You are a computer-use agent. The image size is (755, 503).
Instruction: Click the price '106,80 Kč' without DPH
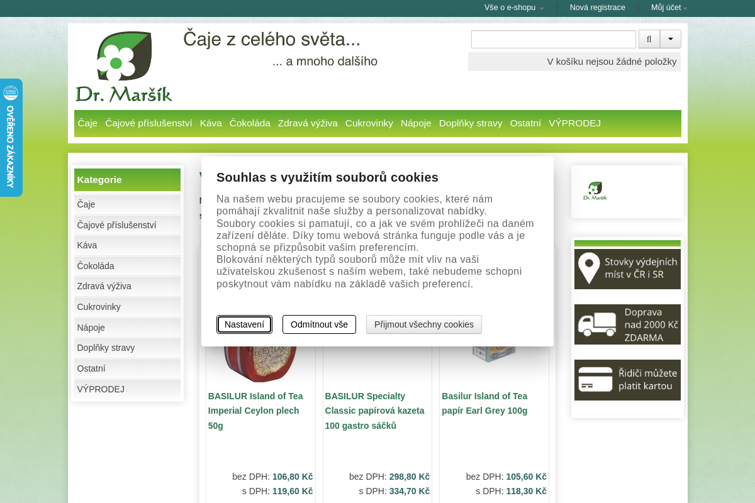[x=293, y=477]
